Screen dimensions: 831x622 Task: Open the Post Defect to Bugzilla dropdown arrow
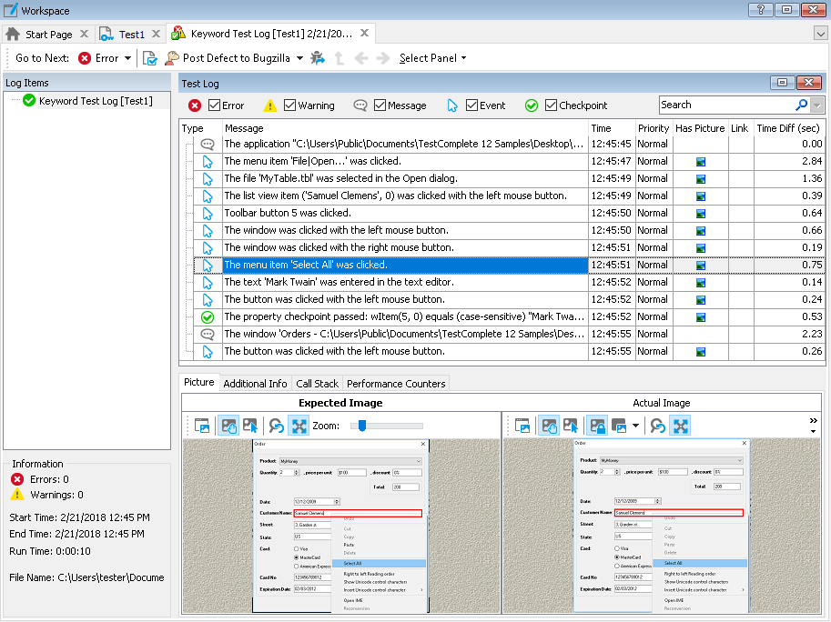[299, 58]
